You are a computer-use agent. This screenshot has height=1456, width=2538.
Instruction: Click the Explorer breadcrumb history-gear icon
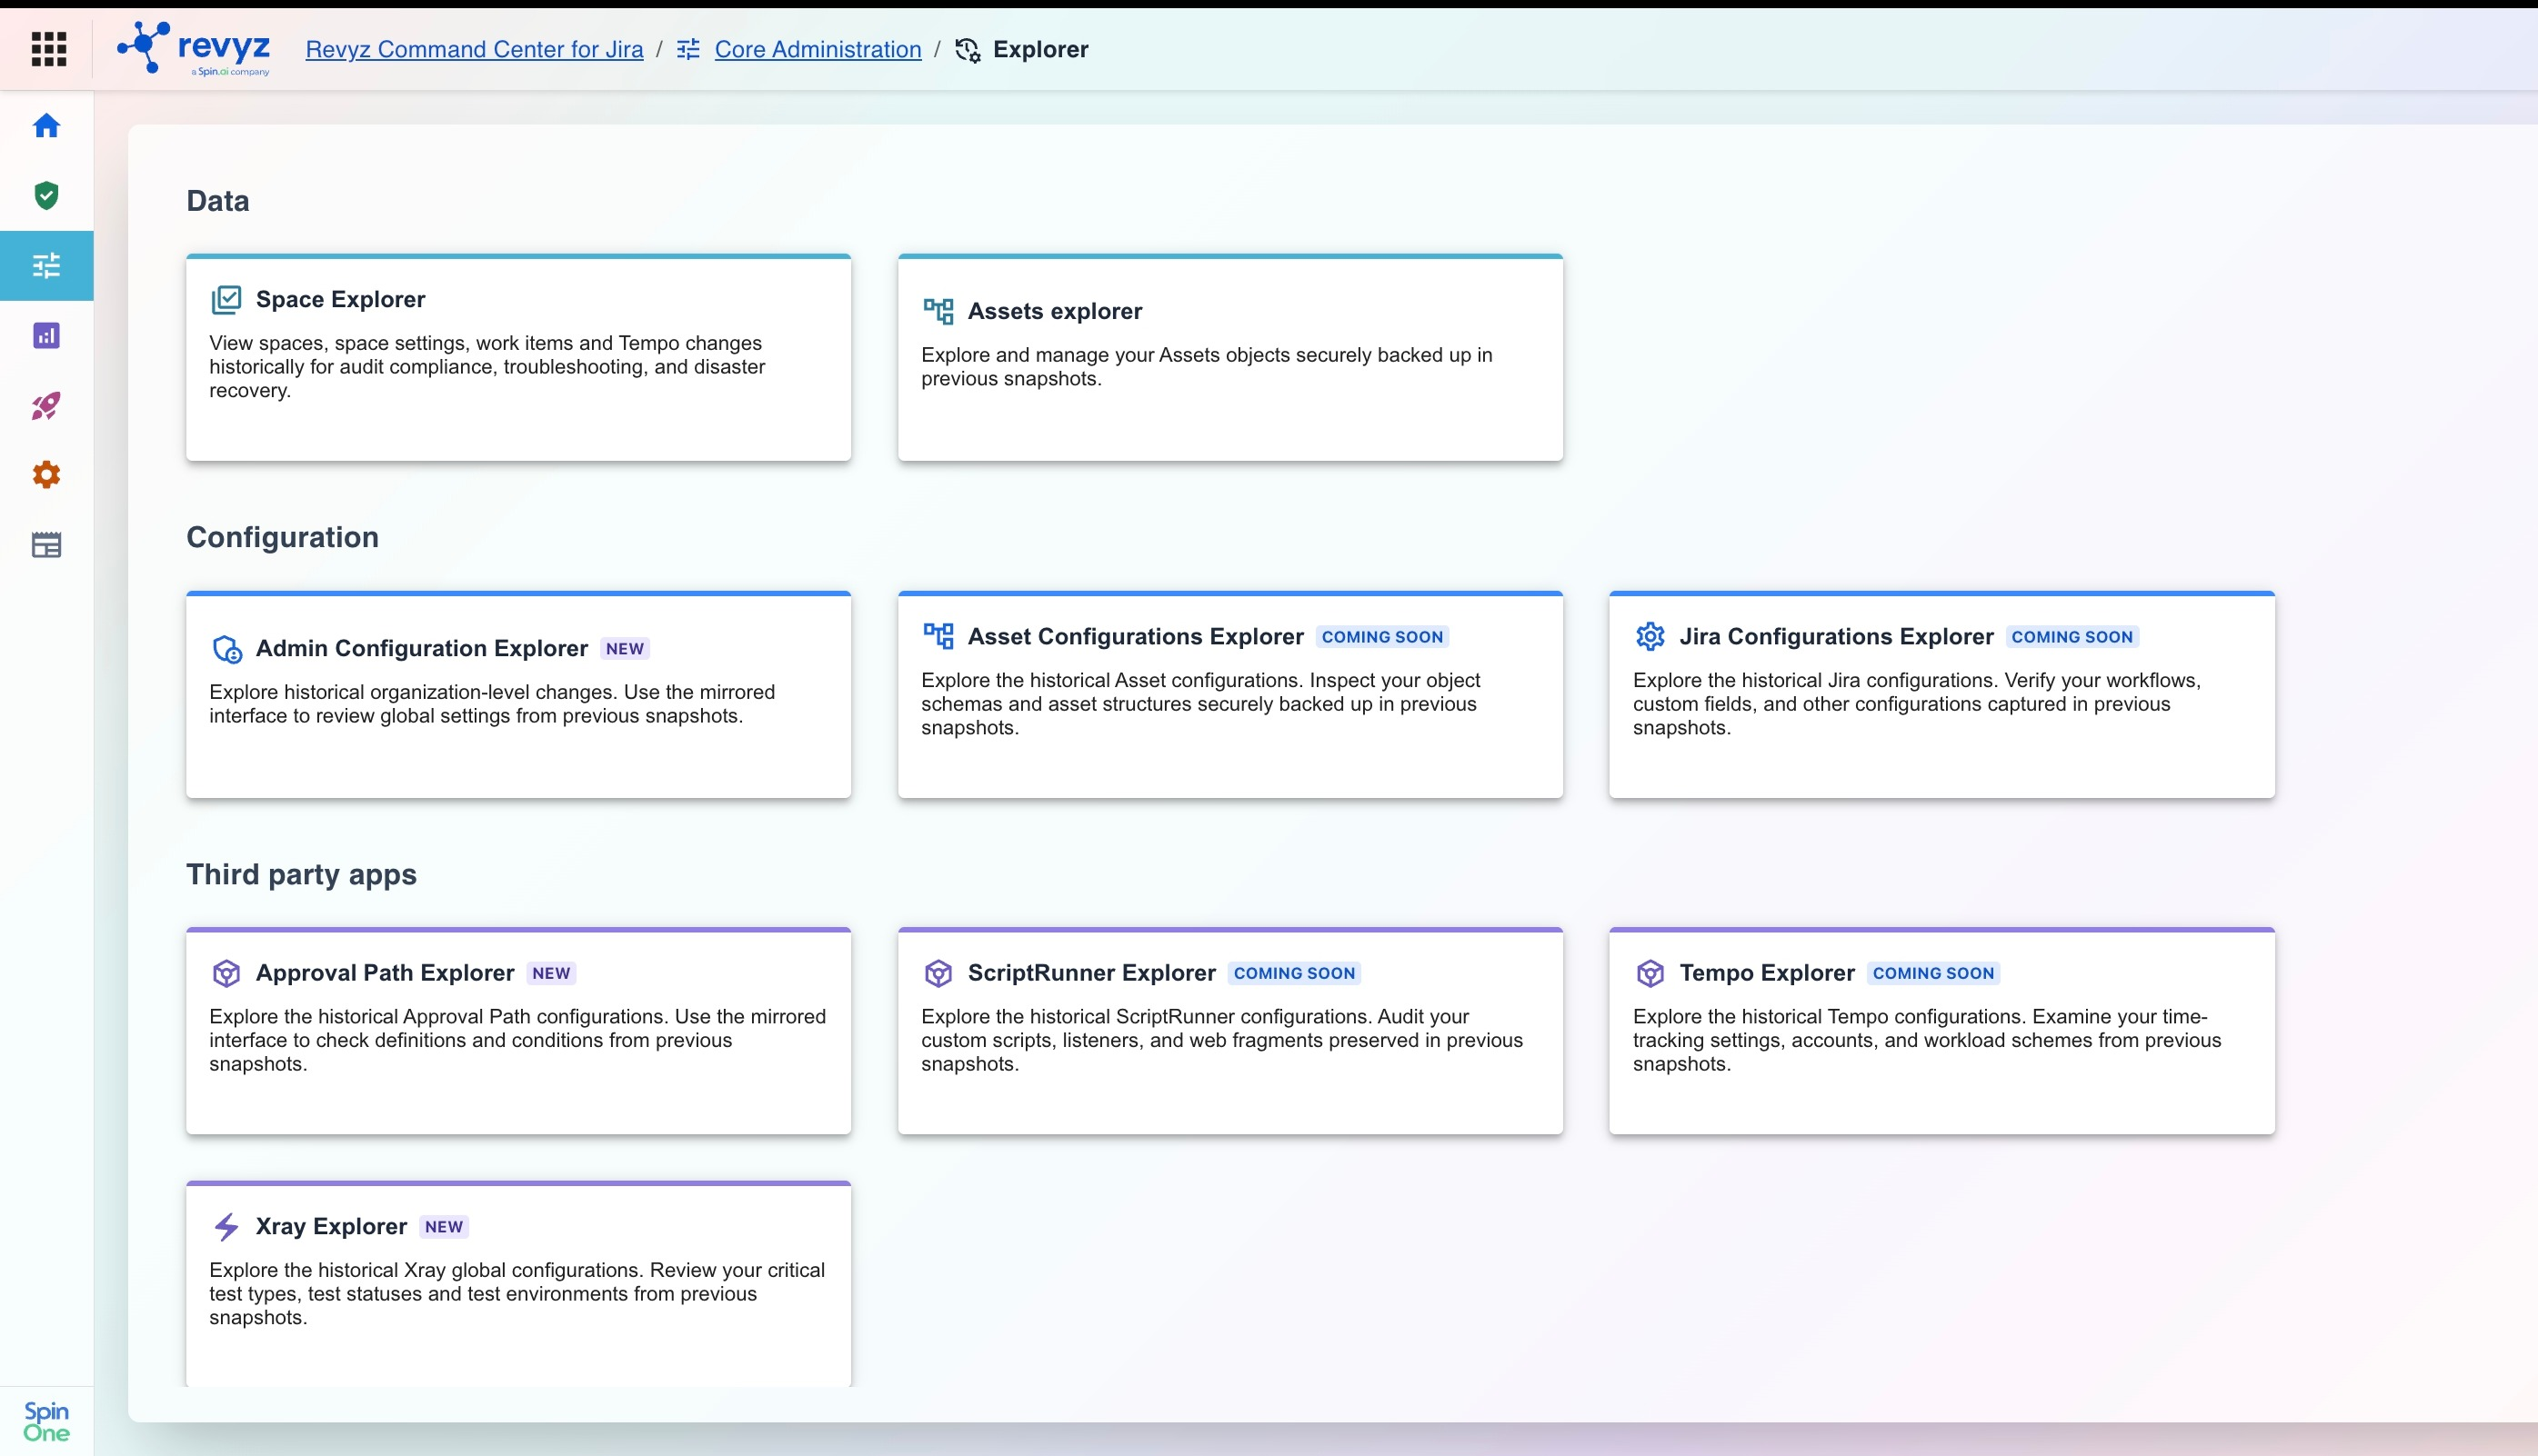tap(968, 50)
